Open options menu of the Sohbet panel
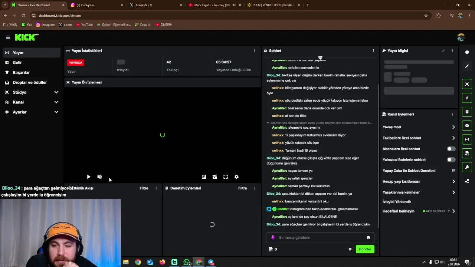This screenshot has height=267, width=475. (x=373, y=51)
